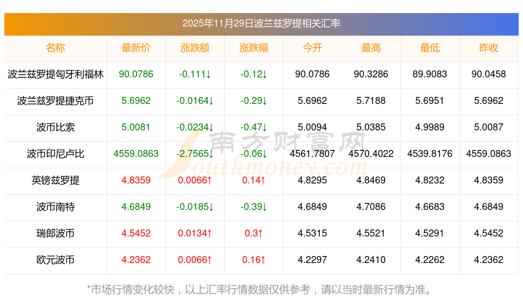
Task: Select the 名称 column header
Action: pyautogui.click(x=56, y=48)
